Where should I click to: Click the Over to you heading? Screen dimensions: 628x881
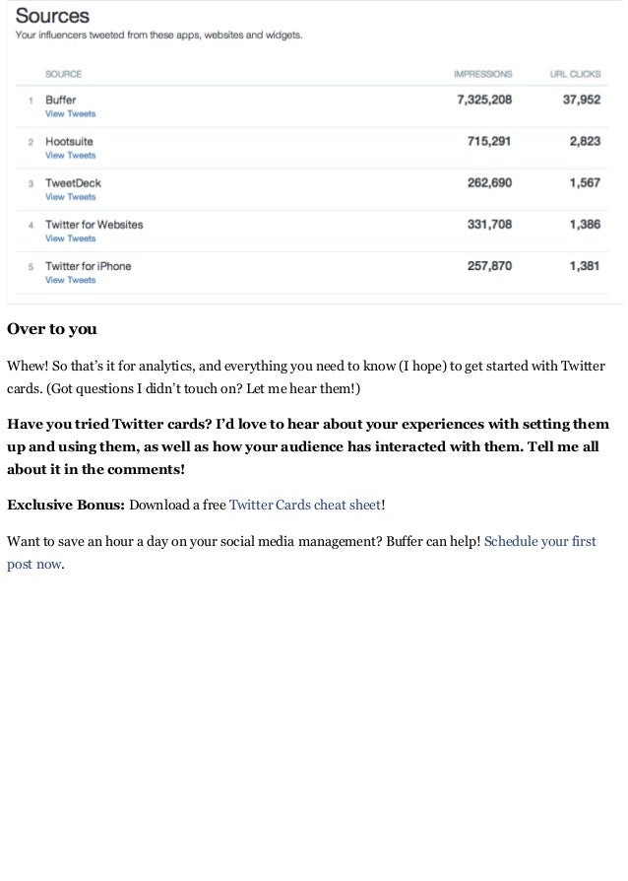(52, 329)
